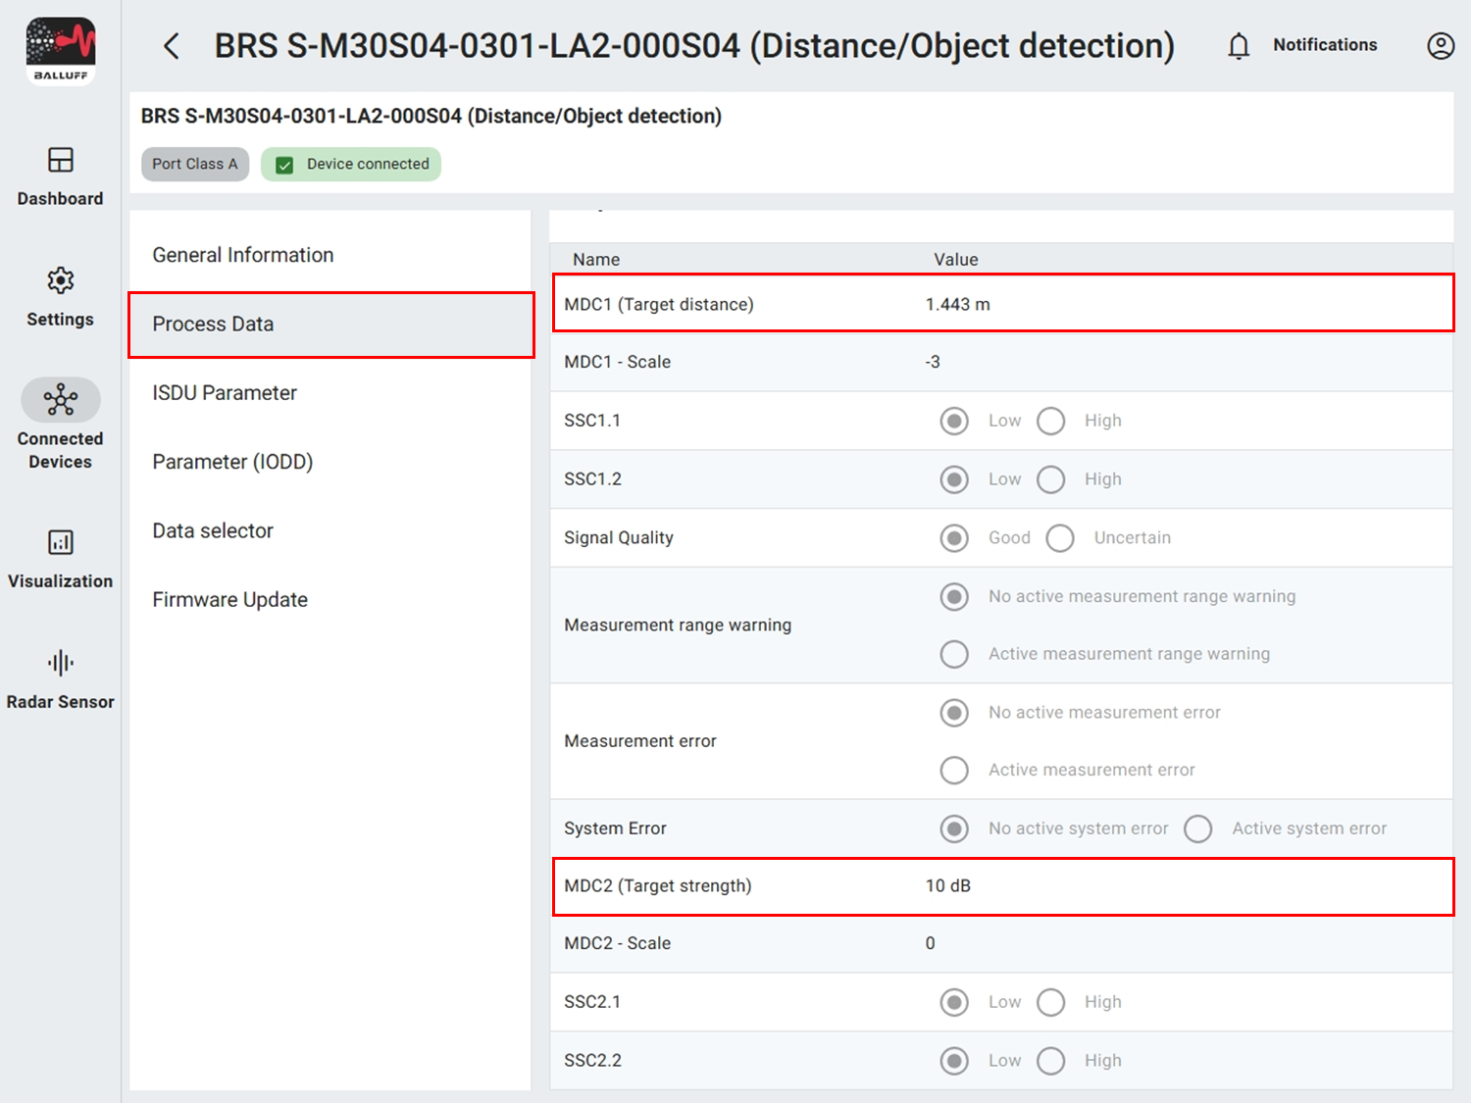This screenshot has height=1103, width=1471.
Task: Click the Balluff logo icon
Action: click(61, 51)
